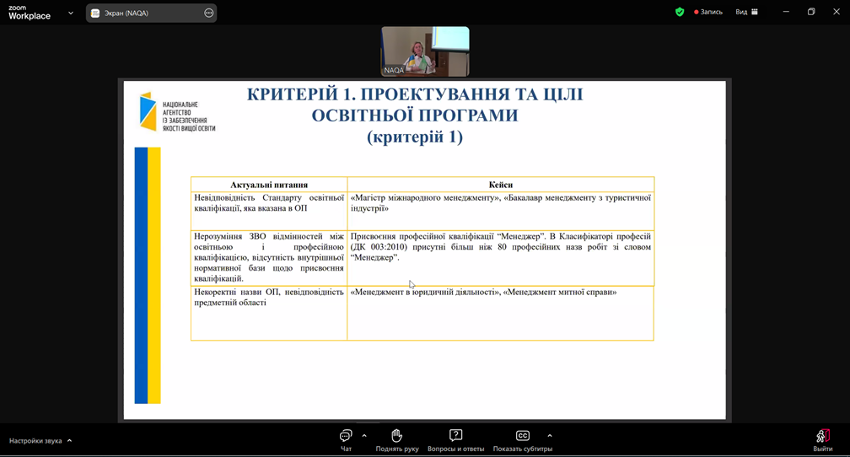The width and height of the screenshot is (850, 457).
Task: Open the Вид view menu
Action: coord(747,12)
